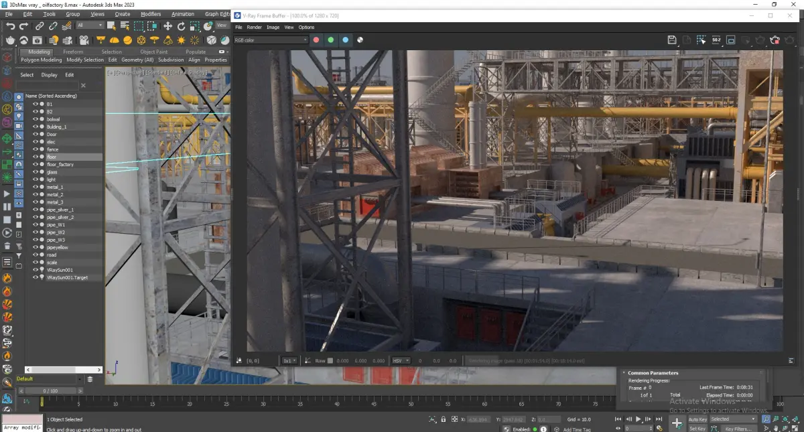The height and width of the screenshot is (432, 804).
Task: Toggle visibility eye for road
Action: point(35,255)
